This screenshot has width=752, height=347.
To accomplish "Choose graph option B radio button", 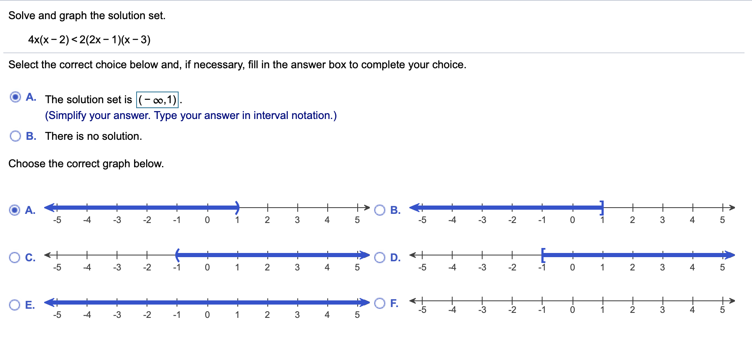I will pos(380,210).
